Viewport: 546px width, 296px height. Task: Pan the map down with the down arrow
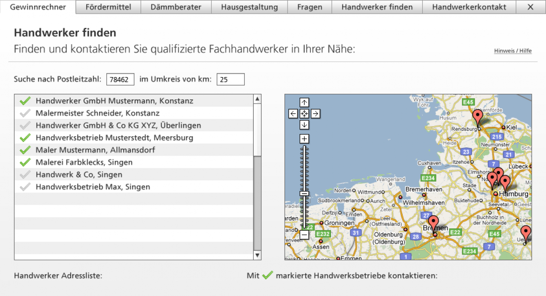click(x=304, y=125)
